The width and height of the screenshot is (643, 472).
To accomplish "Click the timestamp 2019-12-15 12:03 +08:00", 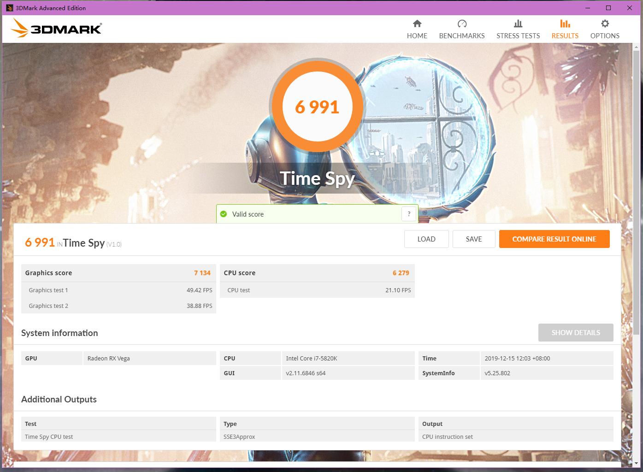I will pos(517,358).
